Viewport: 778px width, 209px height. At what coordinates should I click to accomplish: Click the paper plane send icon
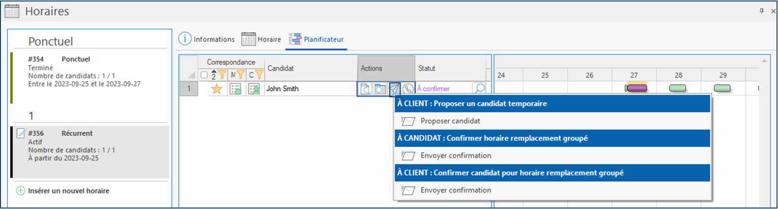coord(394,89)
